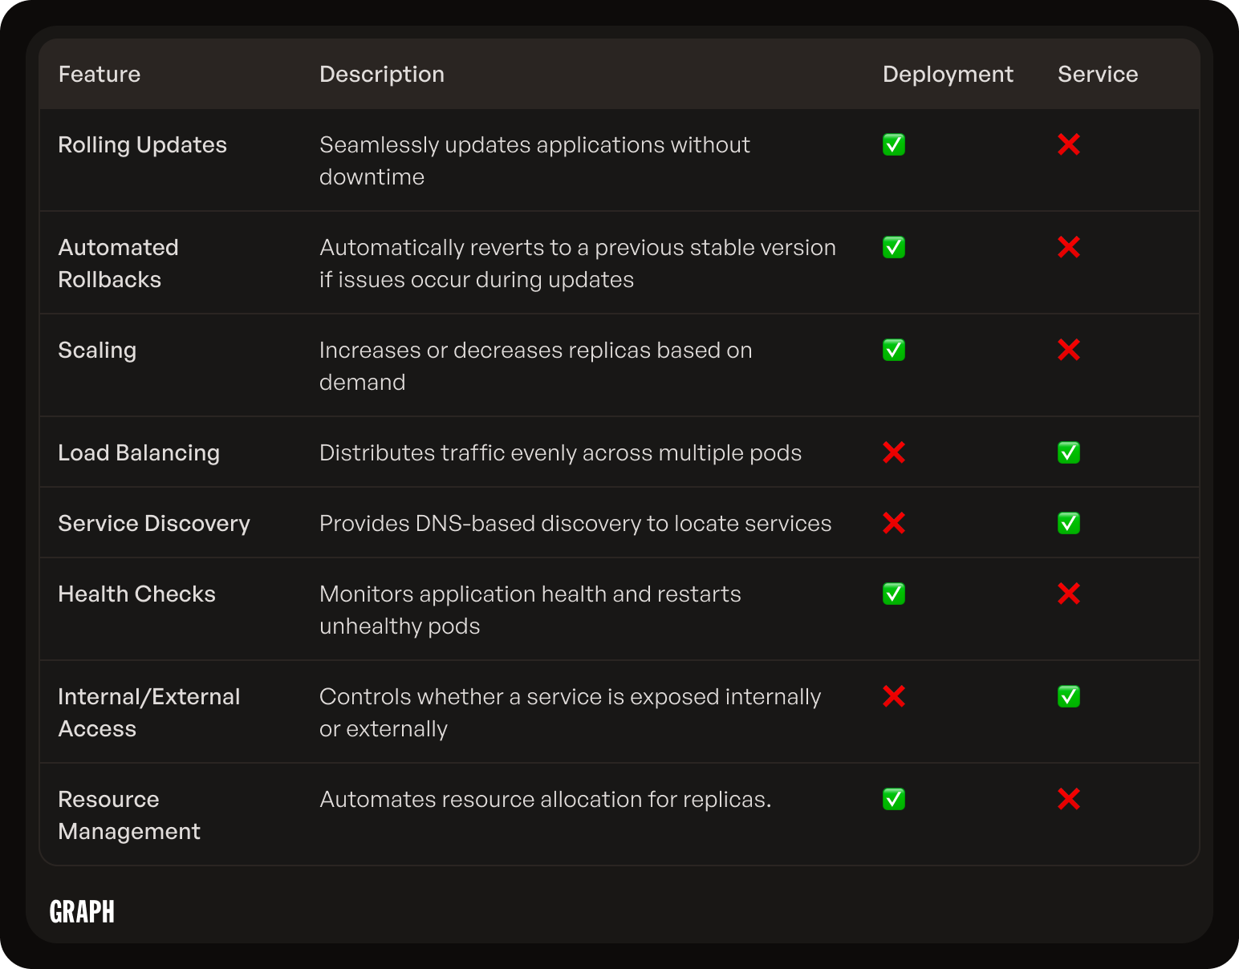Click the Deployment checkmark for Health Checks

click(894, 594)
